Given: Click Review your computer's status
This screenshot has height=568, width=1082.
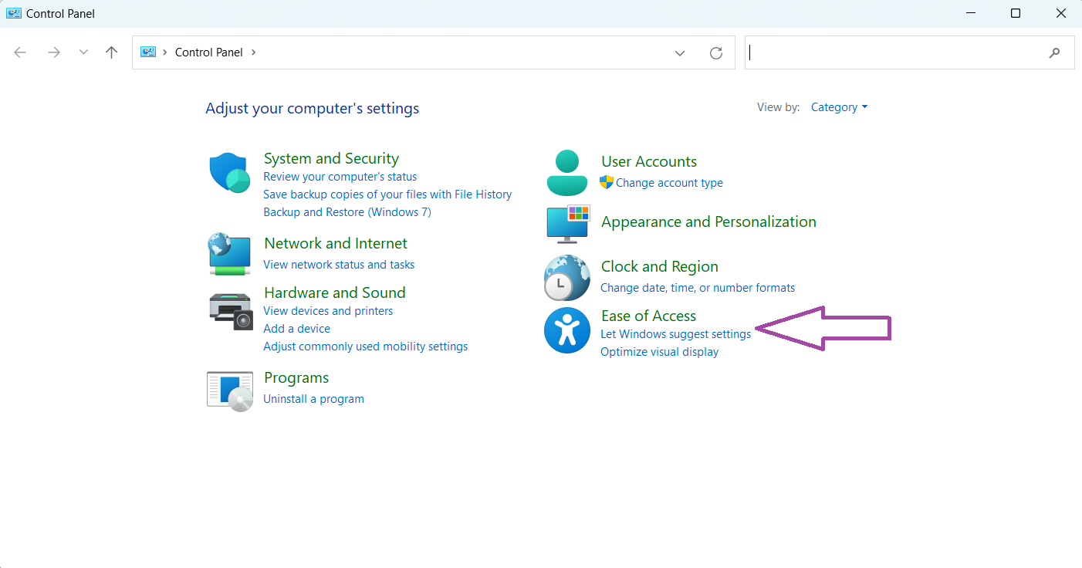Looking at the screenshot, I should pyautogui.click(x=340, y=176).
